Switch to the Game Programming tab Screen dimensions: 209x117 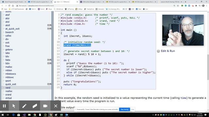click(x=14, y=2)
